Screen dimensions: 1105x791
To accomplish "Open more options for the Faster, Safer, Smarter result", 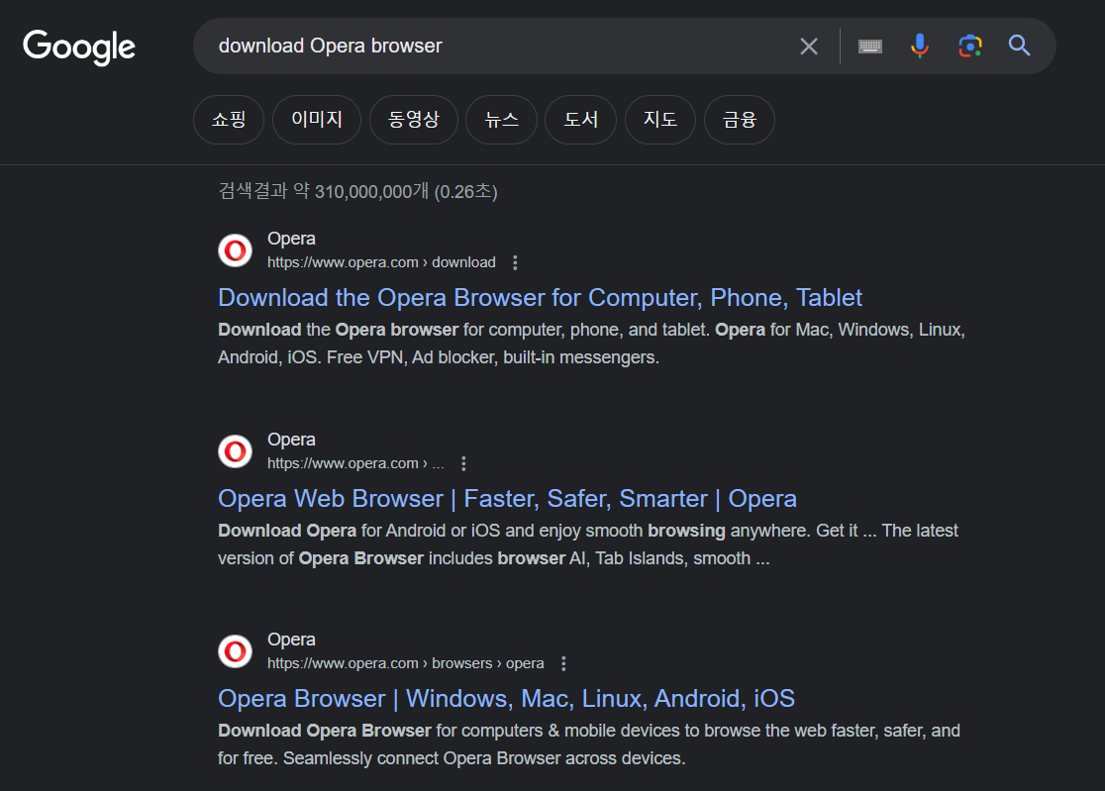I will [x=463, y=463].
